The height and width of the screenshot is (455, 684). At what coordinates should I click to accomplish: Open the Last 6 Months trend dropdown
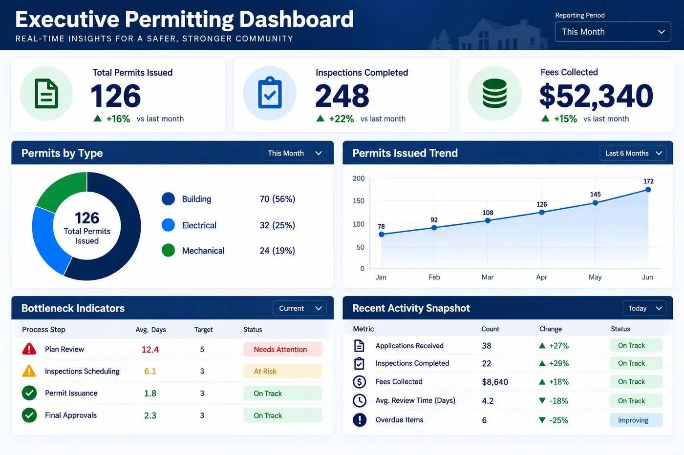(633, 153)
